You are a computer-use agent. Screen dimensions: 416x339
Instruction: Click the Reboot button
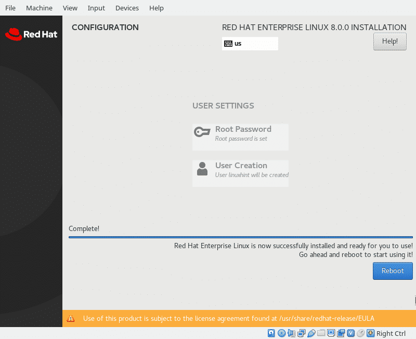(393, 270)
